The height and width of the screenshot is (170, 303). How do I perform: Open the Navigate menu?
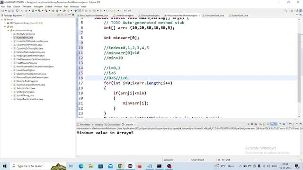38,7
